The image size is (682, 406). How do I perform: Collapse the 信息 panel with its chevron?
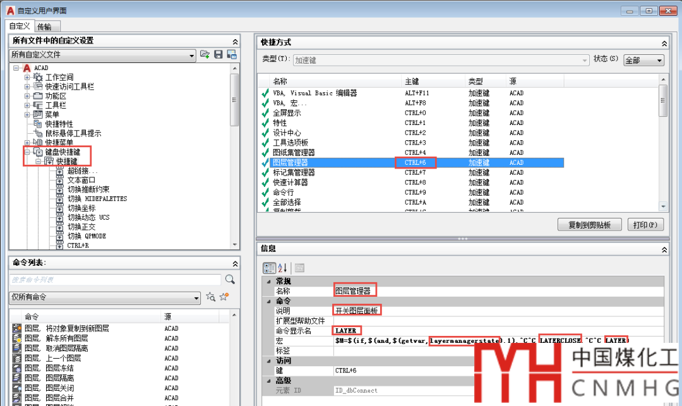point(664,249)
